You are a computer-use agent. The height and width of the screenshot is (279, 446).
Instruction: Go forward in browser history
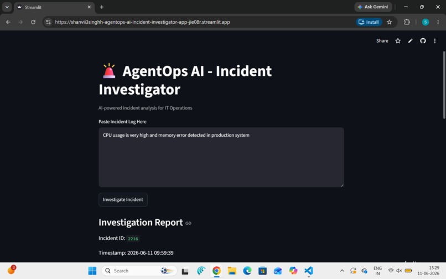pyautogui.click(x=20, y=22)
